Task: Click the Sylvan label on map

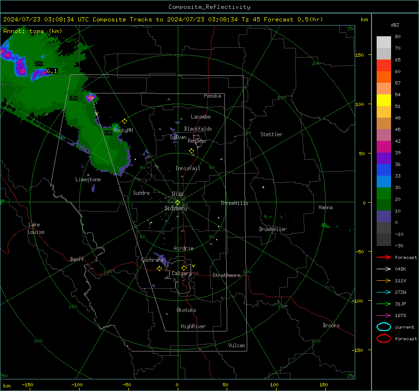Action: click(x=178, y=137)
